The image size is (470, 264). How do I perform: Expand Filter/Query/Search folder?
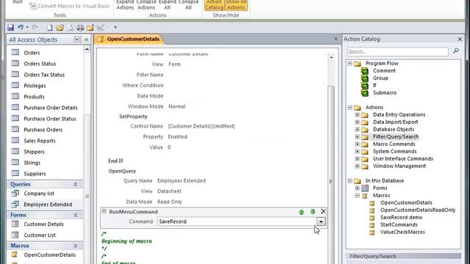357,137
